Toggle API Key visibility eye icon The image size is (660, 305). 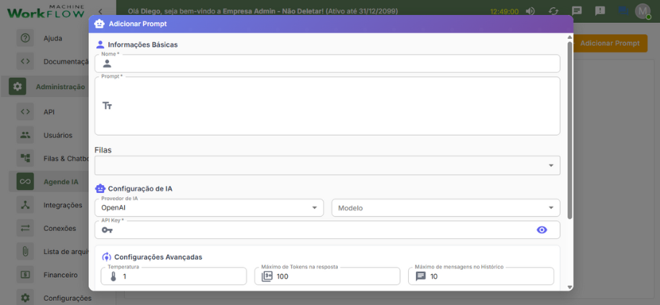tap(542, 230)
